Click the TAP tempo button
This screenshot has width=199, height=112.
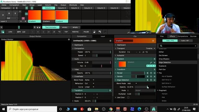(x=66, y=32)
